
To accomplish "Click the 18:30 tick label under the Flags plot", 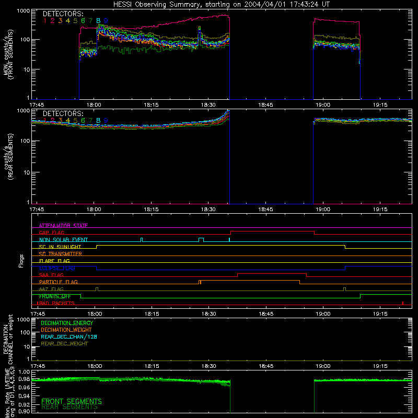I will (x=208, y=314).
